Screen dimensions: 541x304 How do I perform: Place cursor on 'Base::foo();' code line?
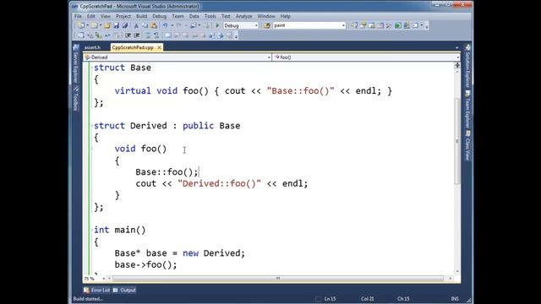pos(167,171)
